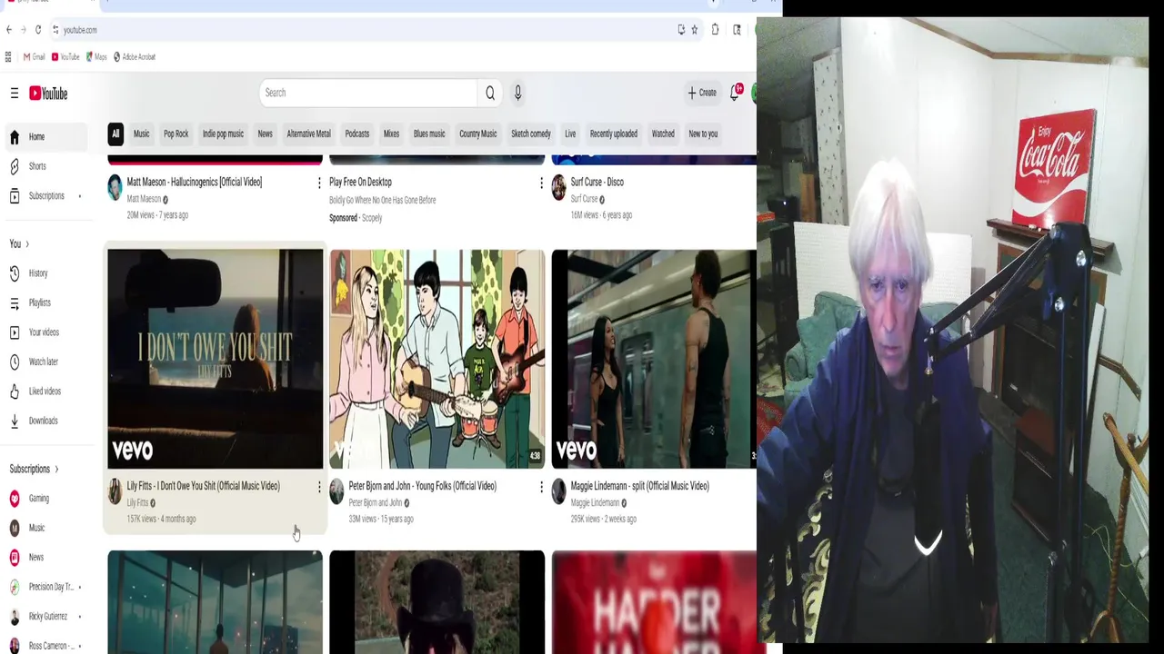1164x654 pixels.
Task: Open the Lily Fitts video thumbnail
Action: click(x=216, y=359)
